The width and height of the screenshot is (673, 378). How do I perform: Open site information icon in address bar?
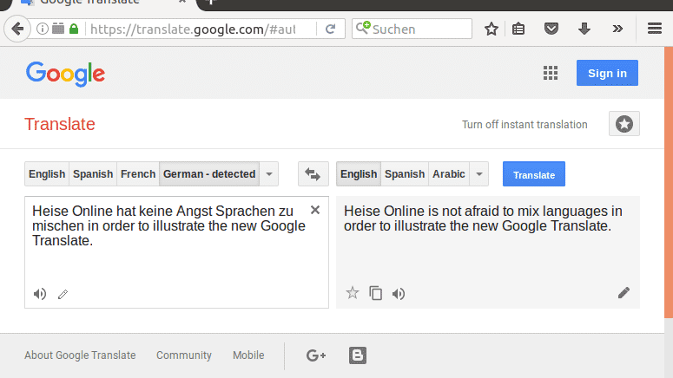(x=42, y=29)
